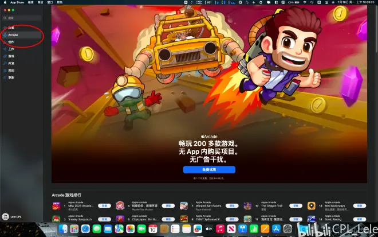Open the Arcade section in the sidebar
The height and width of the screenshot is (237, 378).
pos(13,35)
